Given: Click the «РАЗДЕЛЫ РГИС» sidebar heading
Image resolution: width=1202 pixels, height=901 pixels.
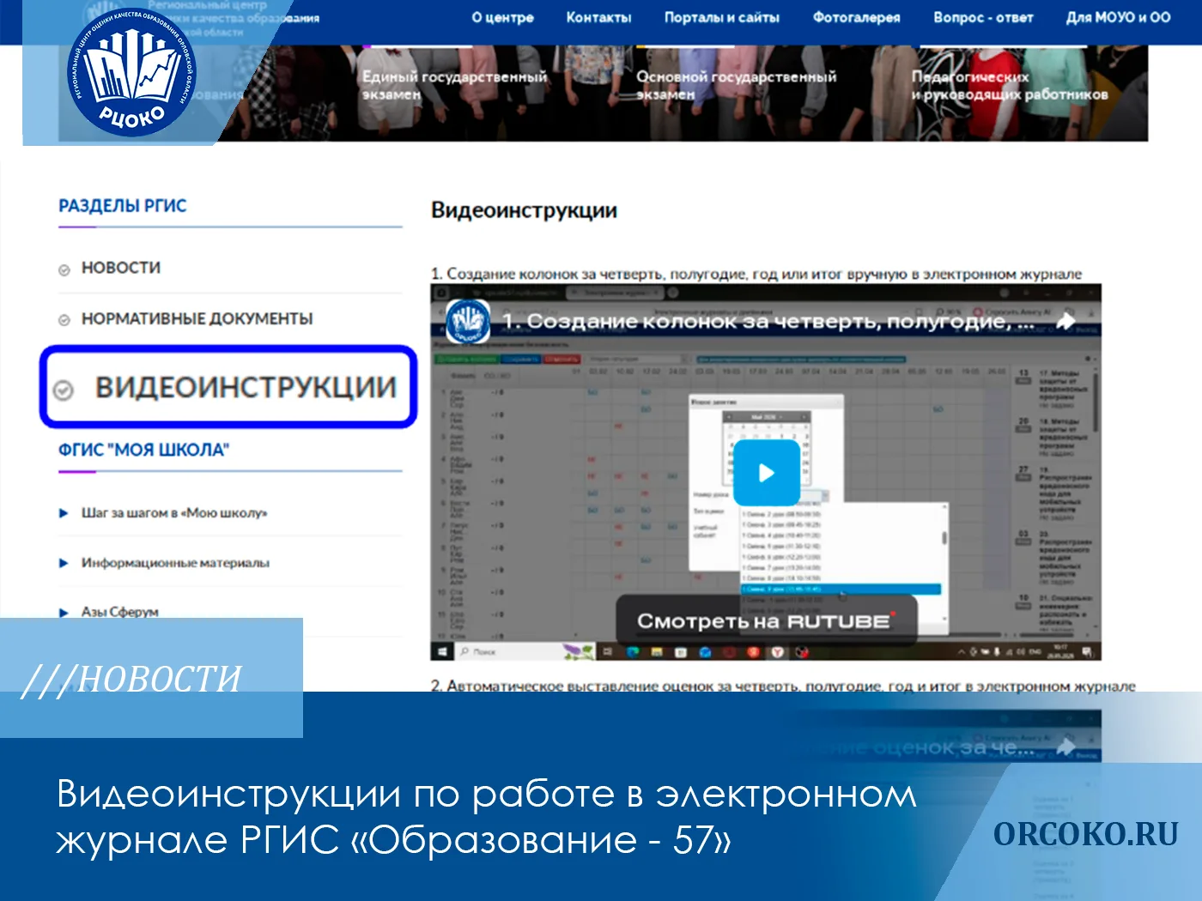Looking at the screenshot, I should (122, 206).
